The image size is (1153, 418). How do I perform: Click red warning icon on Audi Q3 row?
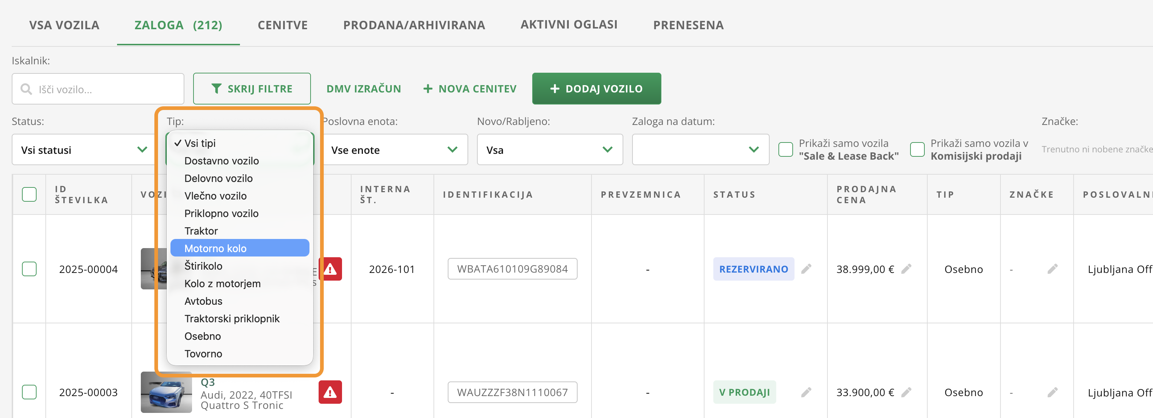pos(330,392)
